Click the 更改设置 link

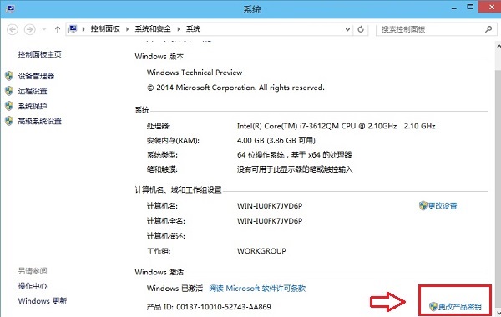point(443,206)
